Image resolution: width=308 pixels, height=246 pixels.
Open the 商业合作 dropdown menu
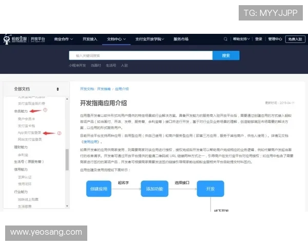(64, 39)
